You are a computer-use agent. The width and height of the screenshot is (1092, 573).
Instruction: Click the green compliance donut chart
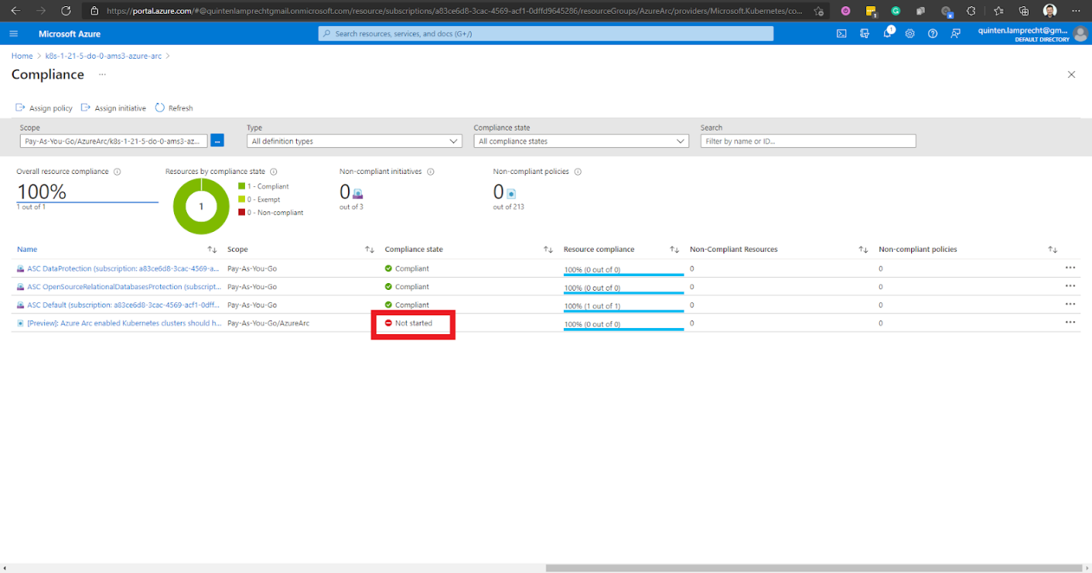(x=201, y=206)
